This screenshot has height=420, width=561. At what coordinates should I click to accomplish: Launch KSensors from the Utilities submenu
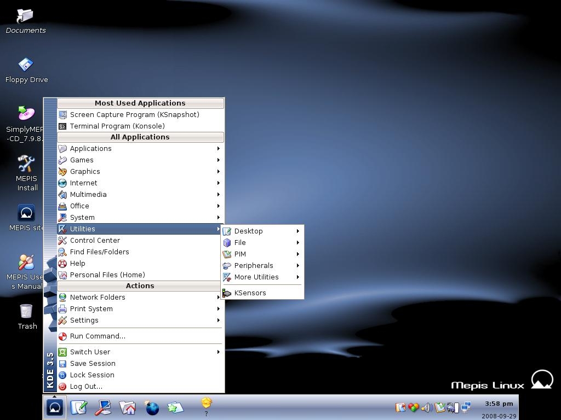(x=250, y=293)
